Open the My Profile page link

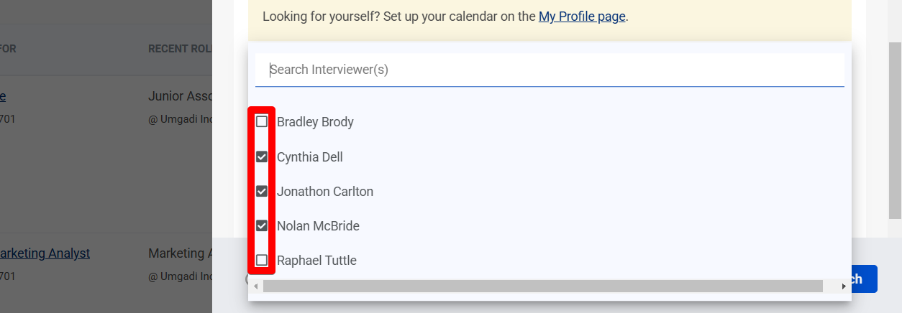coord(581,16)
